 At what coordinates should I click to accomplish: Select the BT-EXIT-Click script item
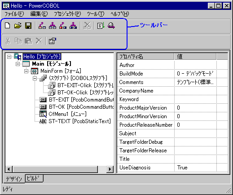tap(85, 85)
